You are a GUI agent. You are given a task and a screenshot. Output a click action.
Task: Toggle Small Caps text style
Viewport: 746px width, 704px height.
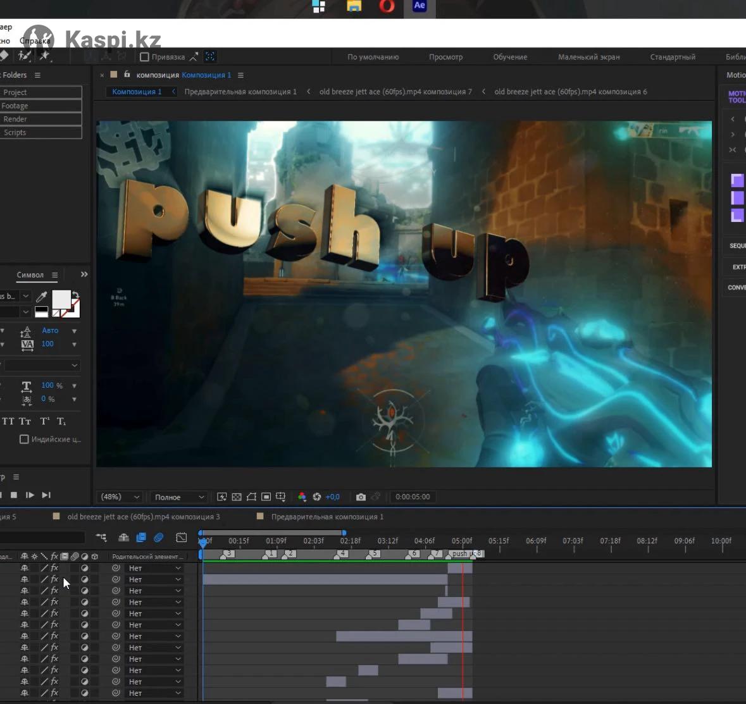coord(25,421)
